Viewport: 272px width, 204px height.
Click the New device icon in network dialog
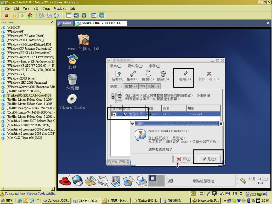click(x=118, y=74)
